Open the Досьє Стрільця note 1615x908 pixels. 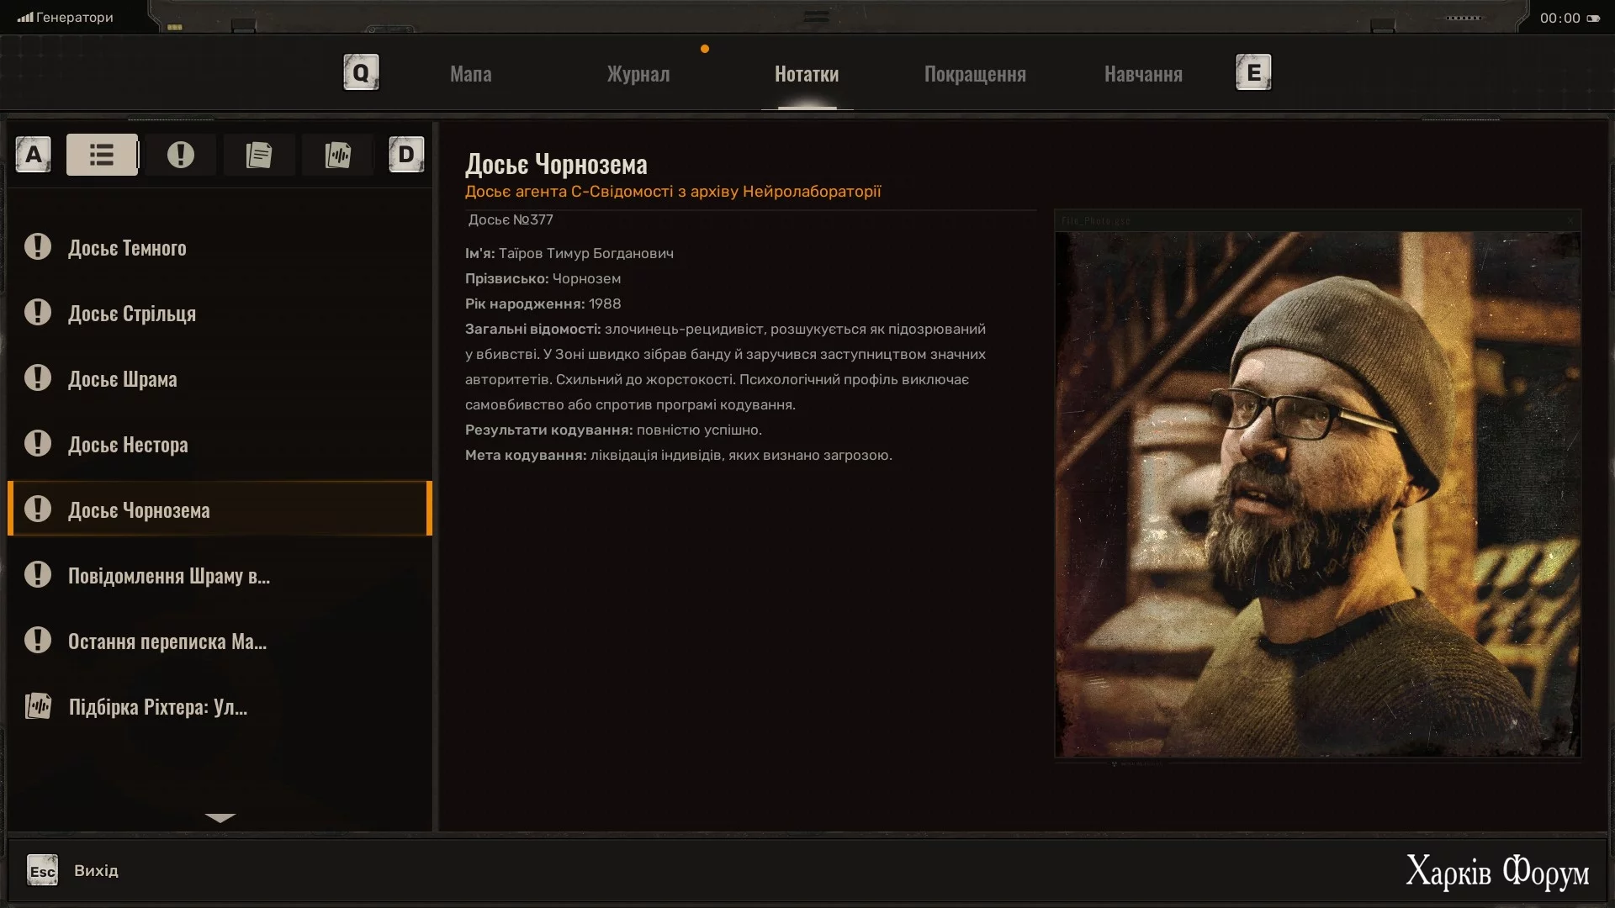pyautogui.click(x=220, y=313)
